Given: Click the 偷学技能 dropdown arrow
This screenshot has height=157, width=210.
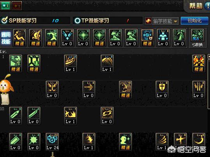Looking at the screenshot, I should click(175, 21).
